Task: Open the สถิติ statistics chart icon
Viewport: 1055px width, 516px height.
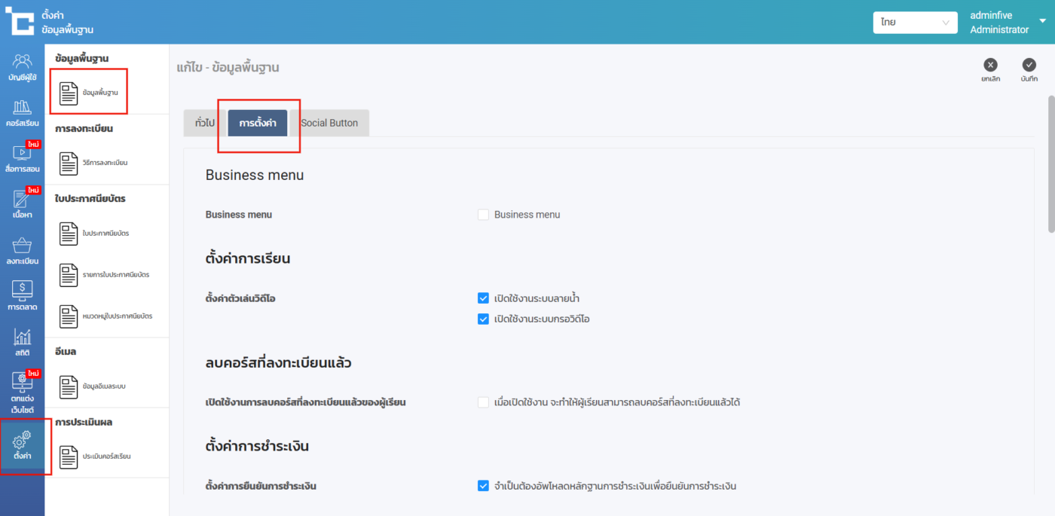Action: pos(22,337)
